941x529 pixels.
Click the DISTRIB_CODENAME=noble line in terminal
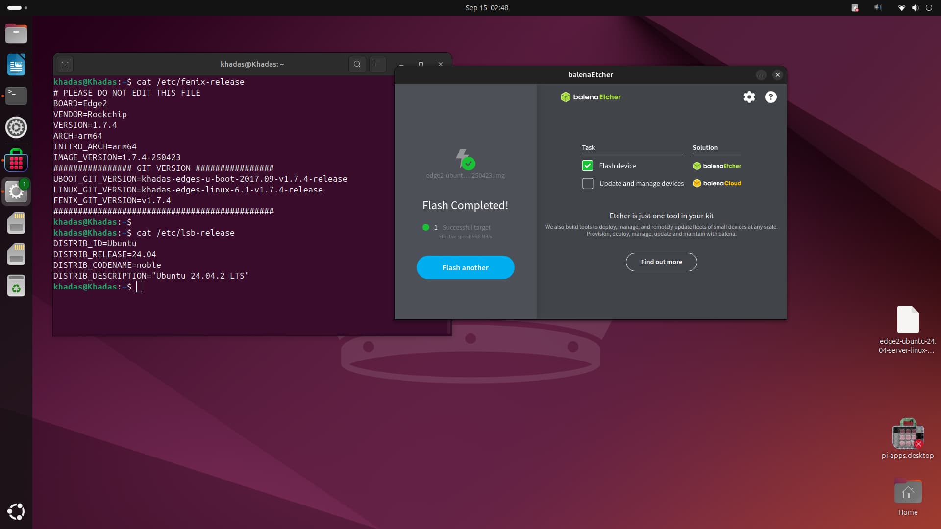click(107, 265)
